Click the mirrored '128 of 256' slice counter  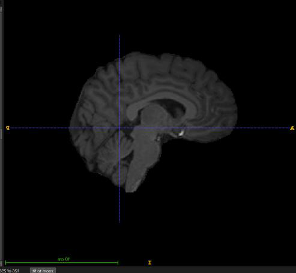(10, 271)
